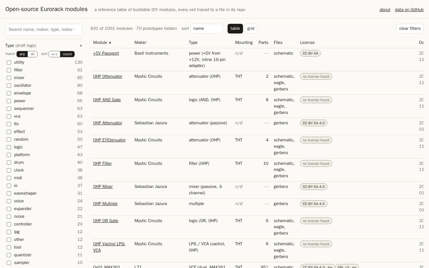Click 'logic (OR, 0HP)' type cell

coord(203,221)
